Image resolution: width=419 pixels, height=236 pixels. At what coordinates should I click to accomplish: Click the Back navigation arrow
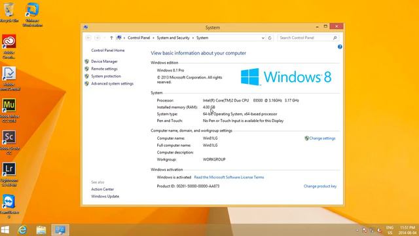(88, 38)
